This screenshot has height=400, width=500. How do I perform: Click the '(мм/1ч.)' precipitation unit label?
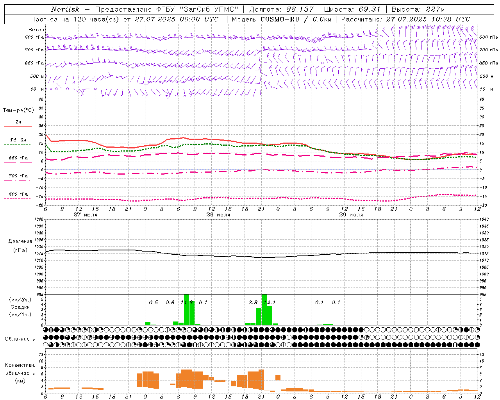[x=20, y=314]
